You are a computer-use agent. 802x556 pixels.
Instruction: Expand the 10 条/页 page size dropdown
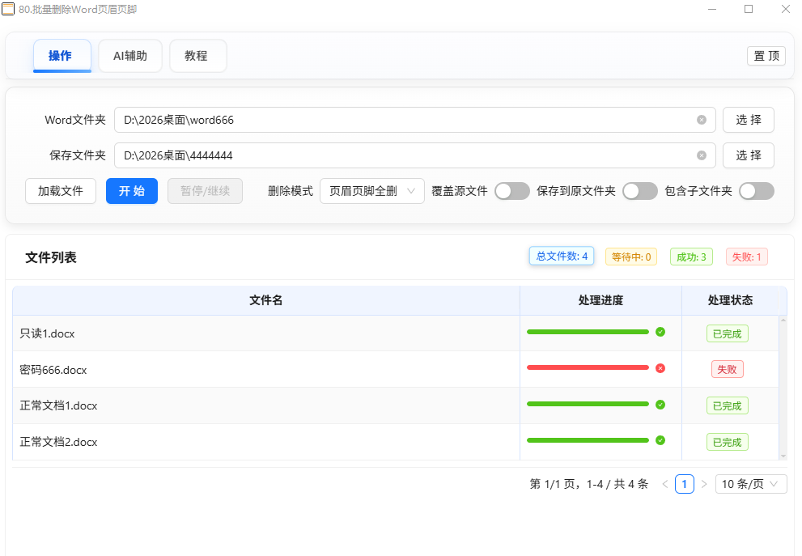tap(750, 484)
